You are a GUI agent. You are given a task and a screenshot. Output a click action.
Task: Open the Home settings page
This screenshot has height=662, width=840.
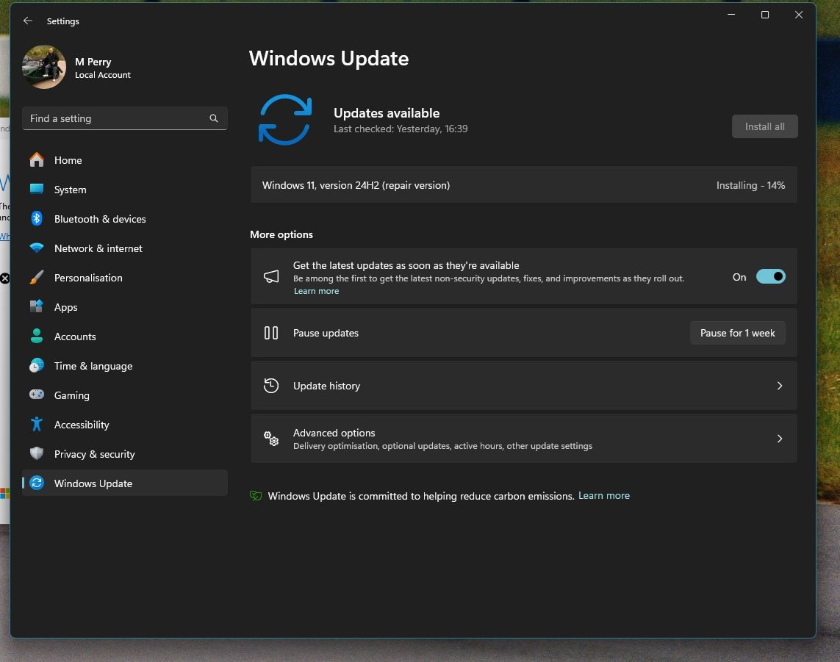click(125, 160)
